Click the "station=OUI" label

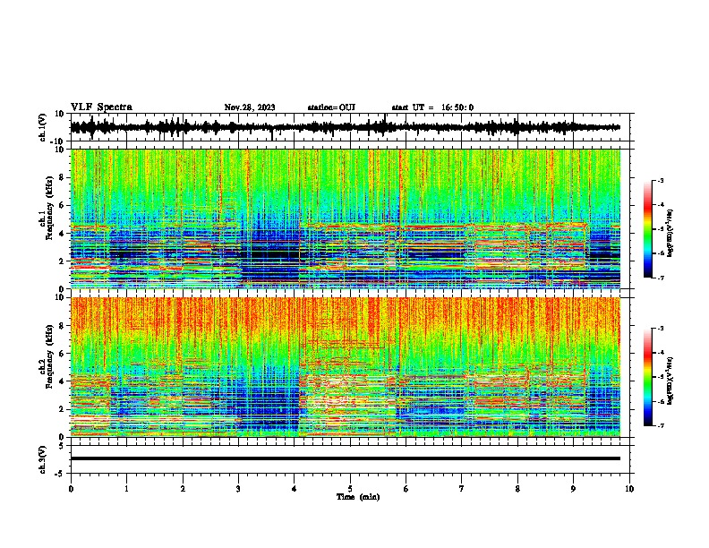(x=331, y=107)
